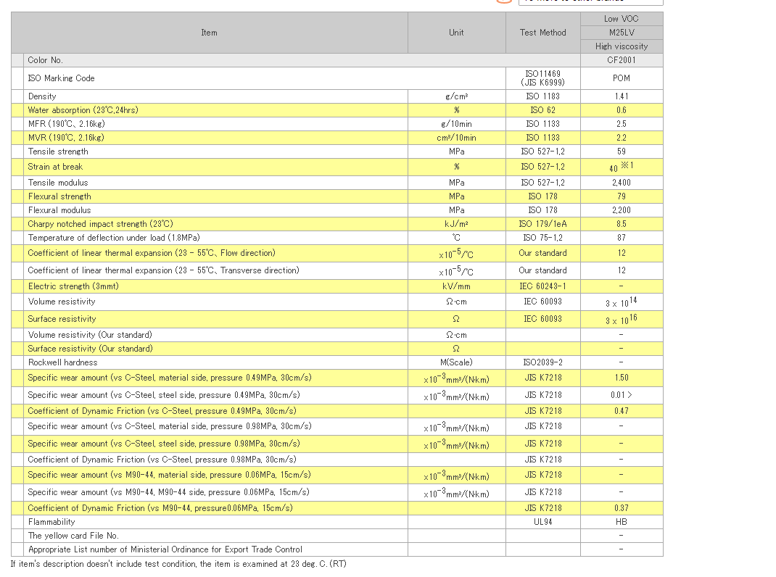The image size is (776, 577).
Task: Click the 'Flammability' row label
Action: (51, 523)
